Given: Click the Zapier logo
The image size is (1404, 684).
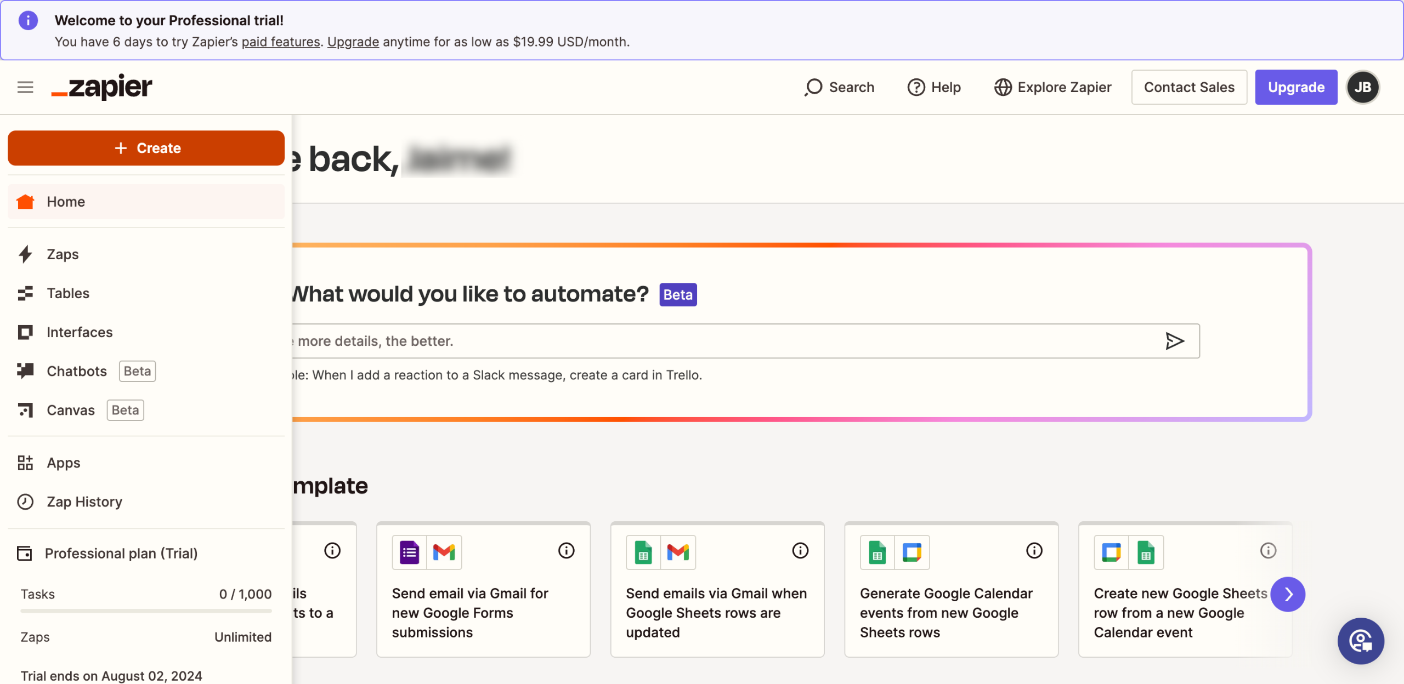Looking at the screenshot, I should pos(102,87).
